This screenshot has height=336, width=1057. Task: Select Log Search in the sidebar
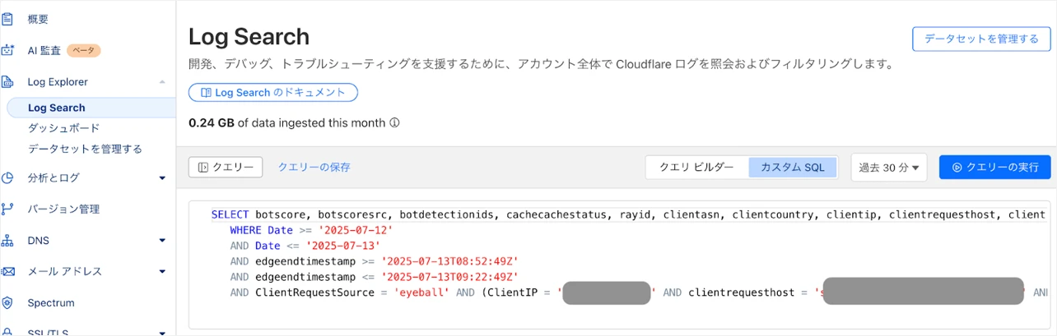click(56, 108)
